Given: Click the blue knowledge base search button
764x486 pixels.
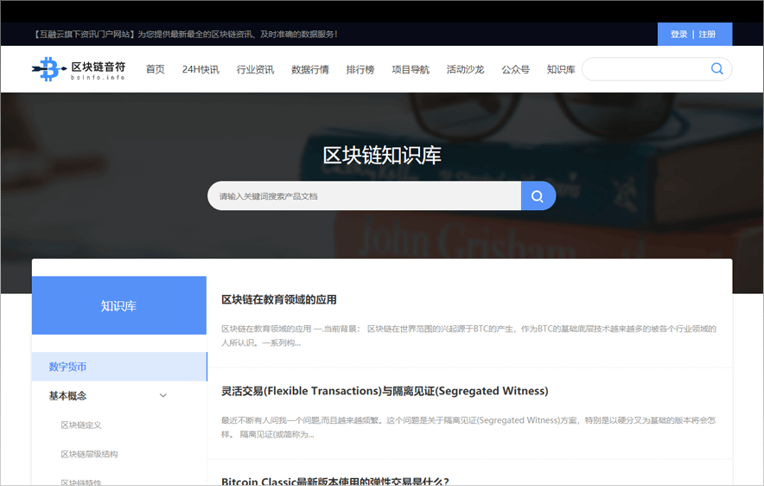Looking at the screenshot, I should coord(538,196).
